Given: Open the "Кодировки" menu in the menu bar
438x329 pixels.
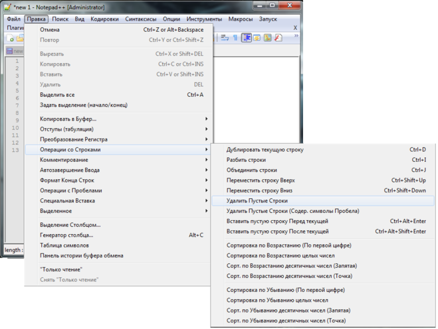Looking at the screenshot, I should (105, 19).
